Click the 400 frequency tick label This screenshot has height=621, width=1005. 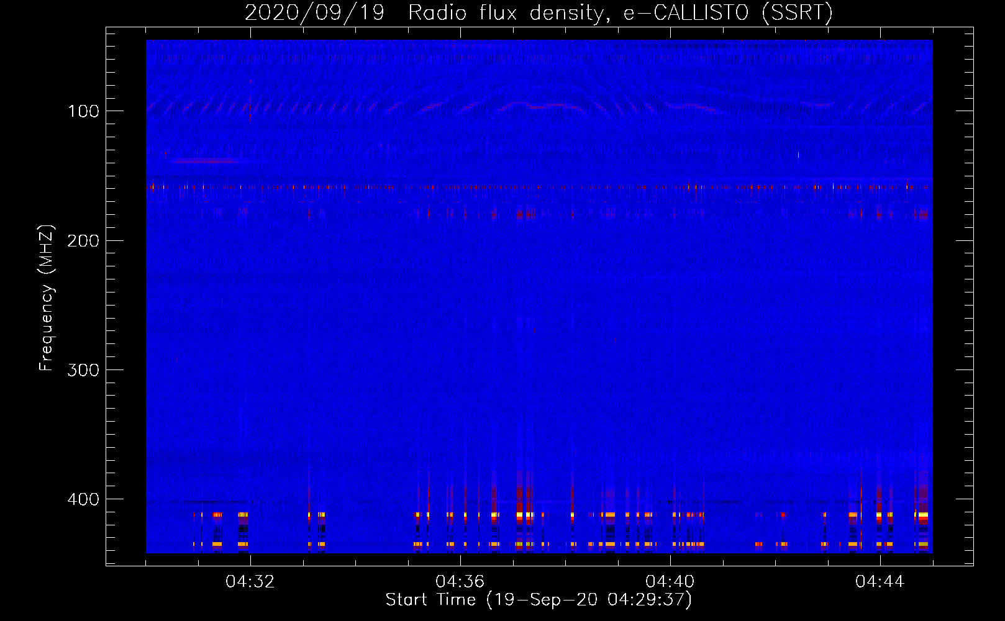point(83,499)
